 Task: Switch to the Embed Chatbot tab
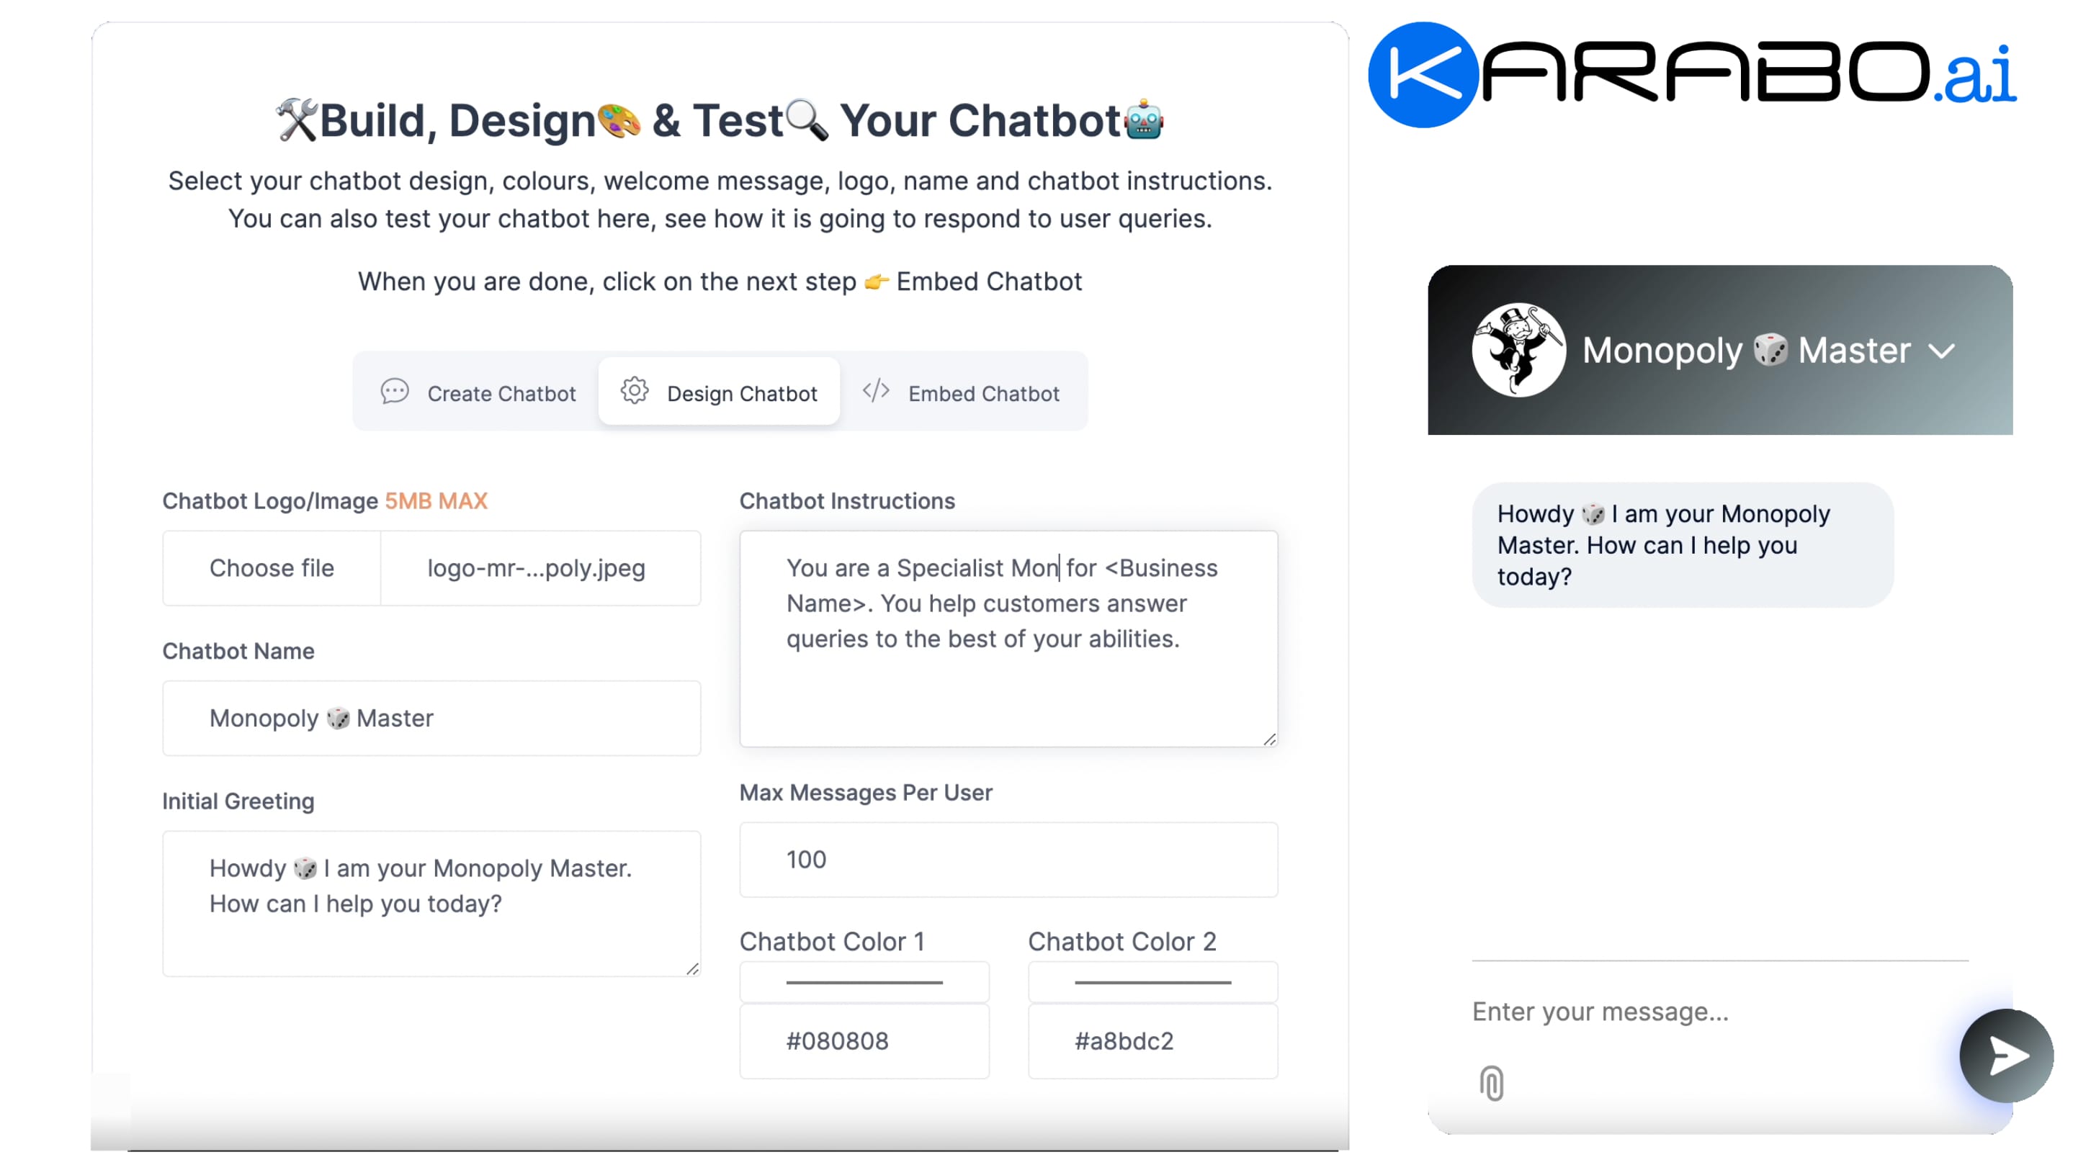961,392
